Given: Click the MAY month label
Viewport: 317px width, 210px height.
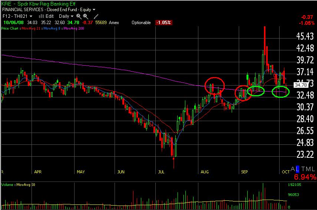Looking at the screenshot, I should (81, 172).
